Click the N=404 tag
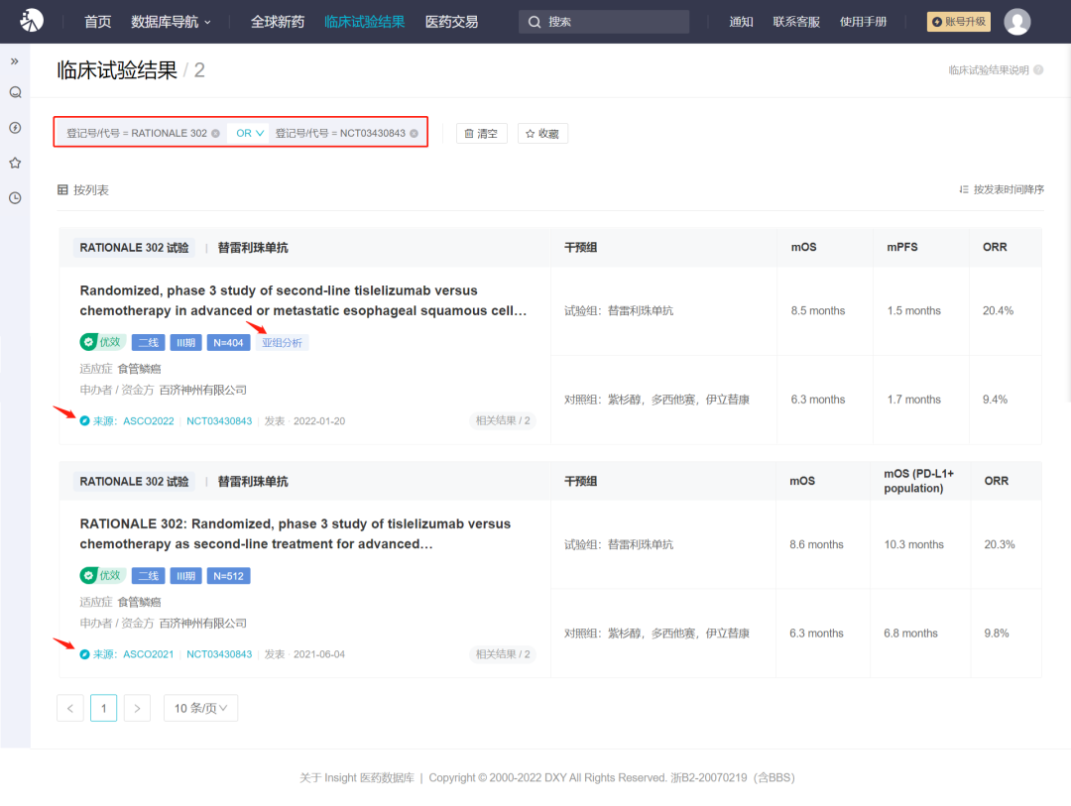The height and width of the screenshot is (806, 1071). 228,343
